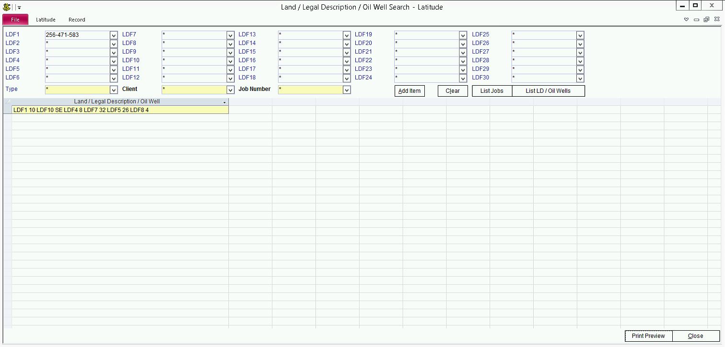The height and width of the screenshot is (347, 725).
Task: Click the grid select-all corner cell
Action: click(x=7, y=101)
